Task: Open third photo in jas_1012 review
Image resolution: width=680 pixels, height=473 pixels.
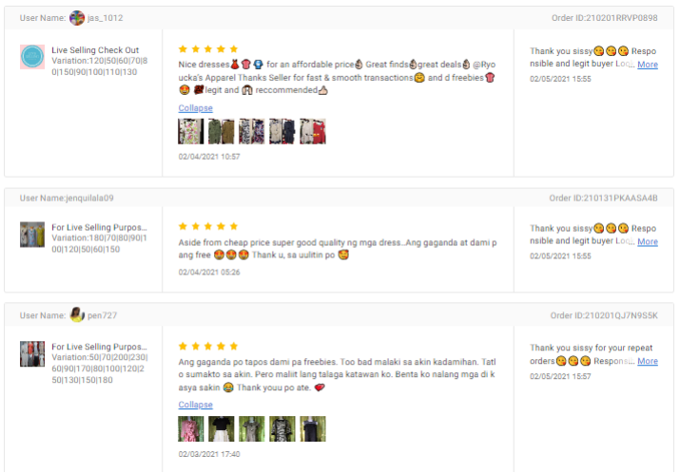Action: pyautogui.click(x=251, y=131)
